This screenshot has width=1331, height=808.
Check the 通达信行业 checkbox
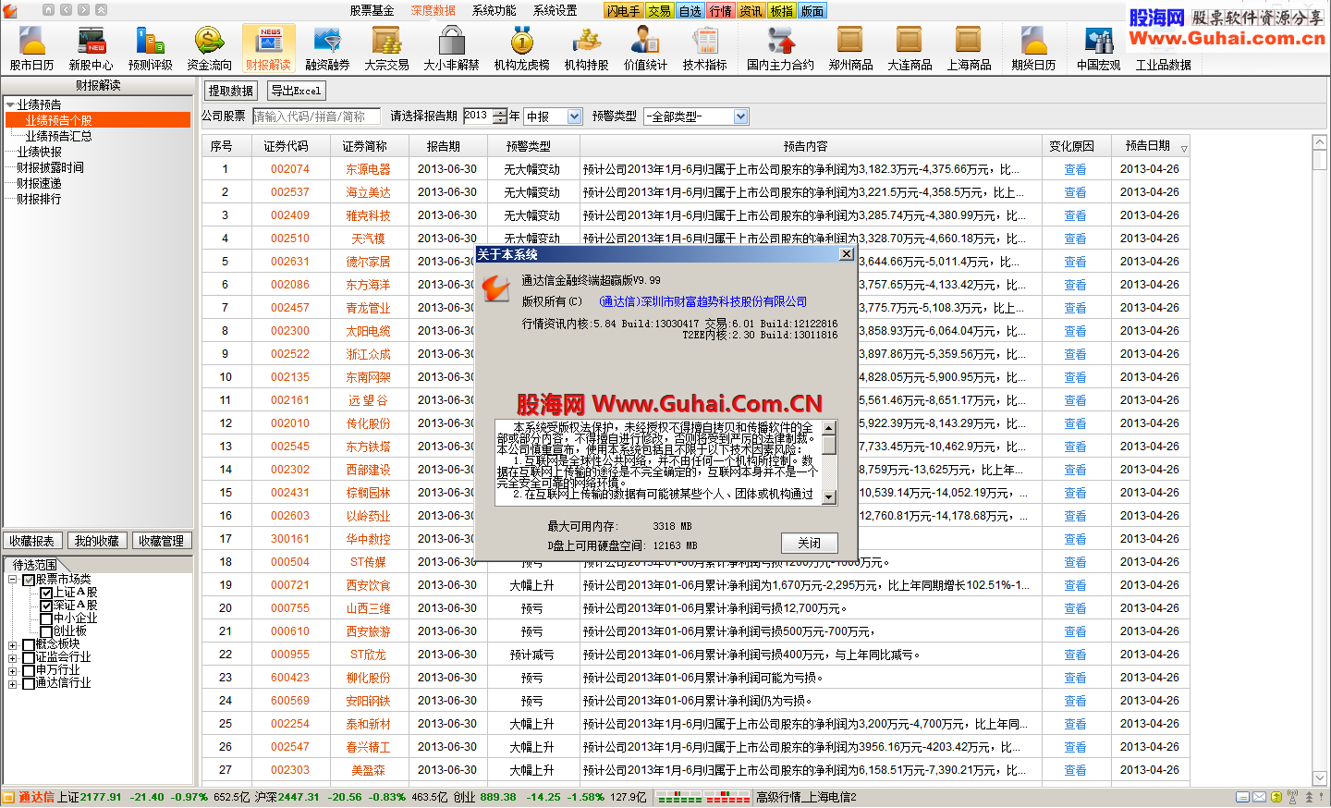point(29,684)
